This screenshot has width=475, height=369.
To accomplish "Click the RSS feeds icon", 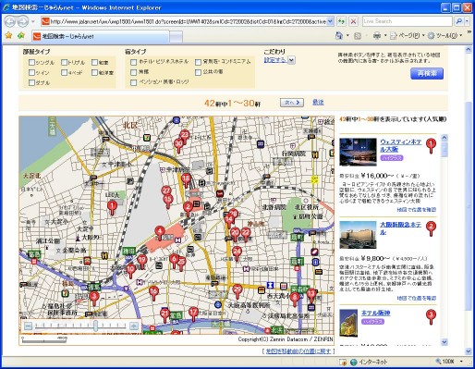I will click(x=358, y=36).
